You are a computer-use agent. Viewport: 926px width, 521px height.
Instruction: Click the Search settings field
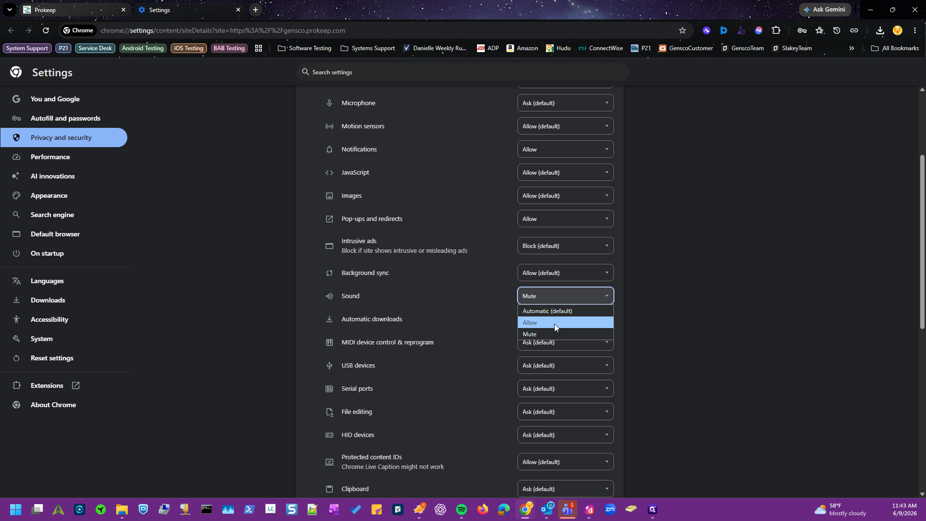[x=463, y=72]
